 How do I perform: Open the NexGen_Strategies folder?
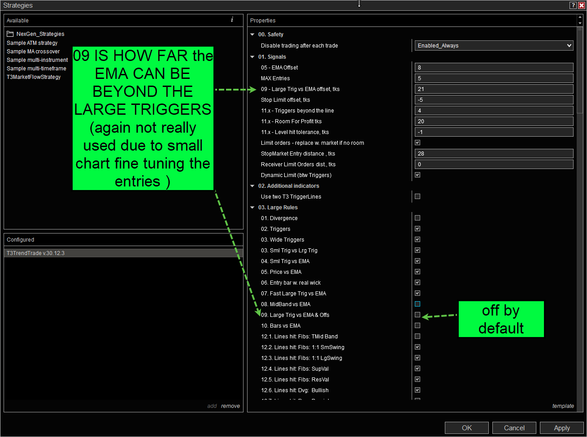click(x=40, y=34)
